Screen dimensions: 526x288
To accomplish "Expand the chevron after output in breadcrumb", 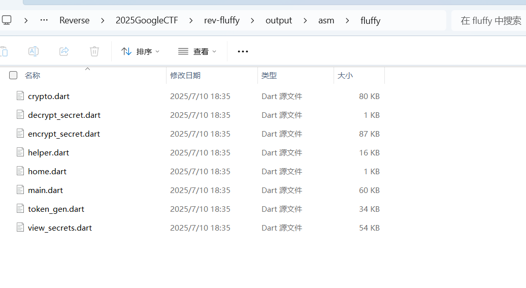I will (x=305, y=20).
